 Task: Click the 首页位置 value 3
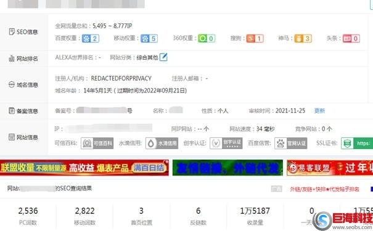141,211
